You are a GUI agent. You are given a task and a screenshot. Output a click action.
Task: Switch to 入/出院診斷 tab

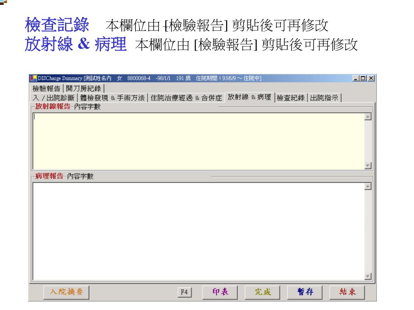tap(54, 98)
